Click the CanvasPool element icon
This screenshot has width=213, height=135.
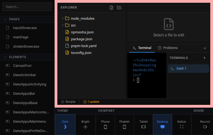pos(8,66)
